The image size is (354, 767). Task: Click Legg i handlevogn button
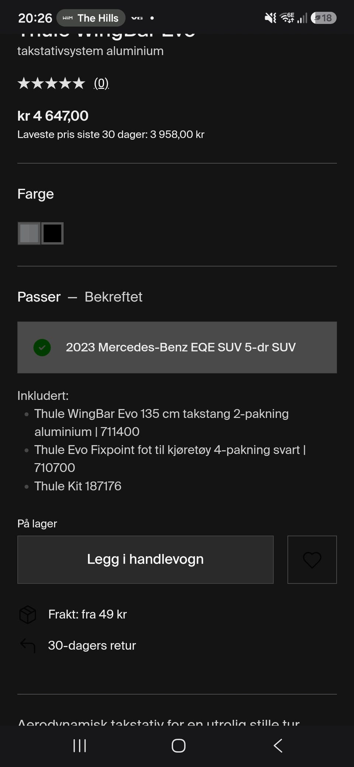point(145,559)
